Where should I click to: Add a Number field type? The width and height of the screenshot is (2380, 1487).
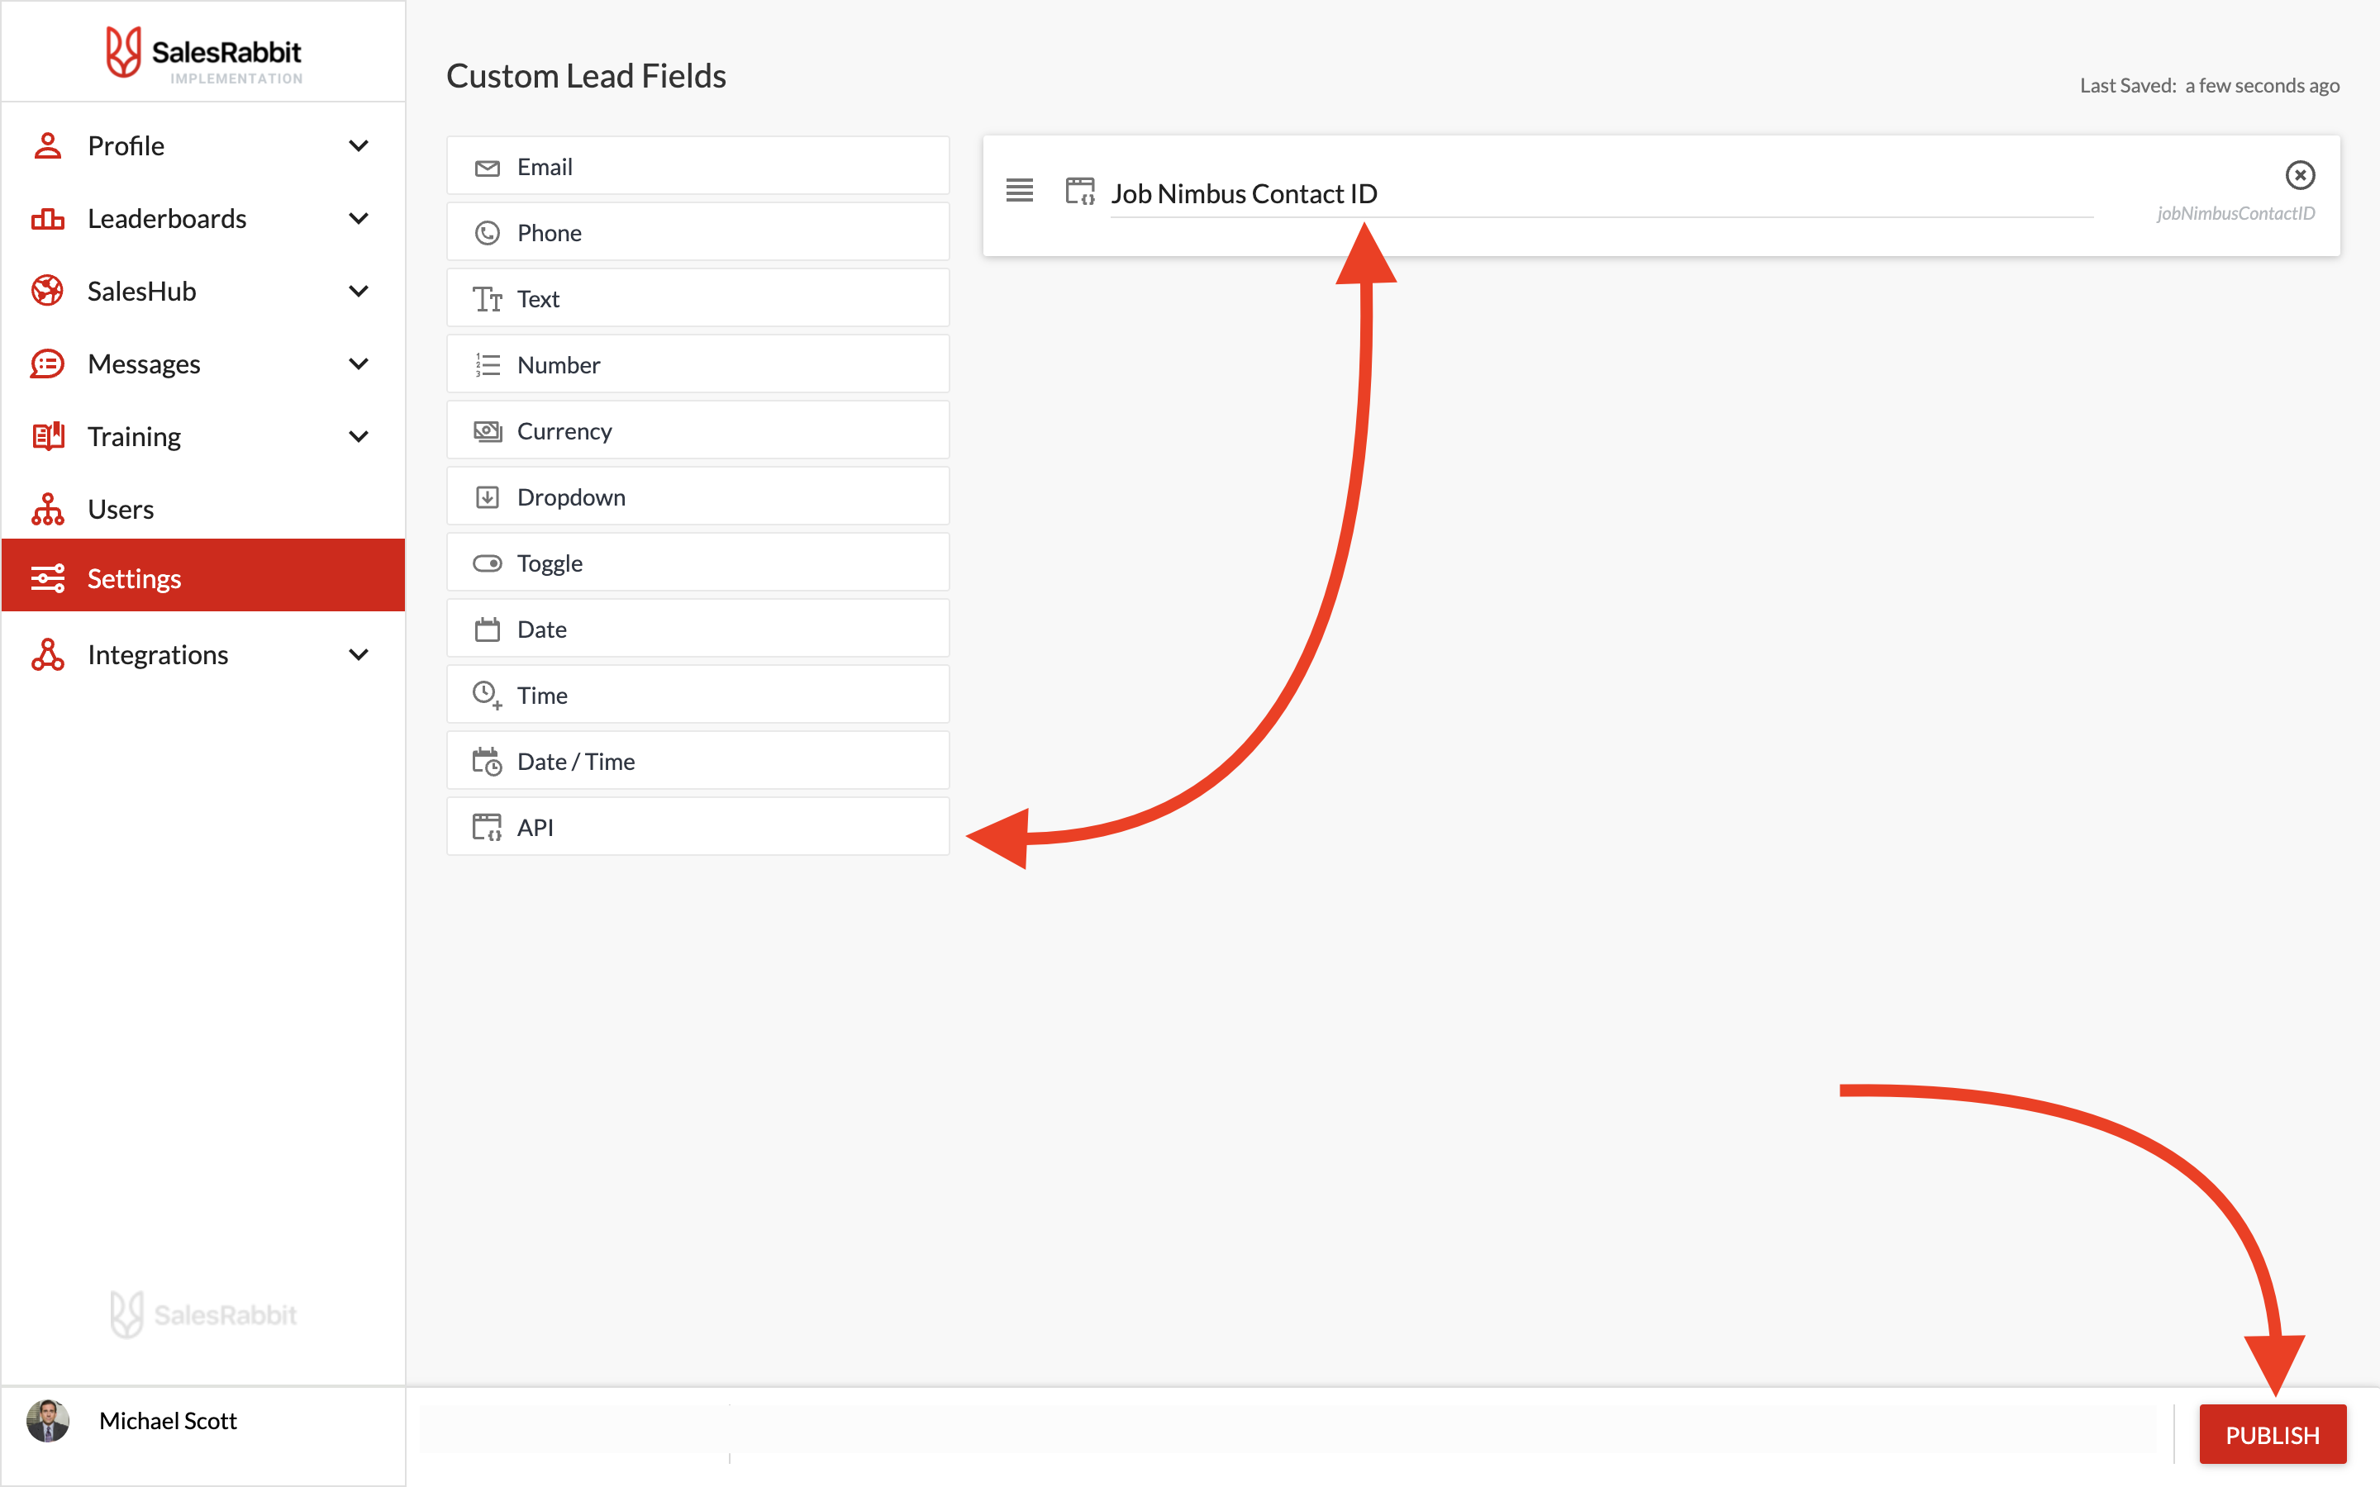tap(698, 363)
